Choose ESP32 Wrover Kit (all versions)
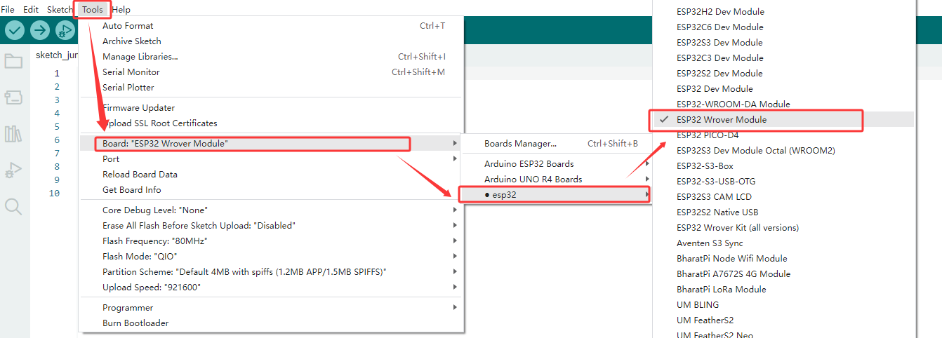Image resolution: width=942 pixels, height=338 pixels. coord(784,228)
